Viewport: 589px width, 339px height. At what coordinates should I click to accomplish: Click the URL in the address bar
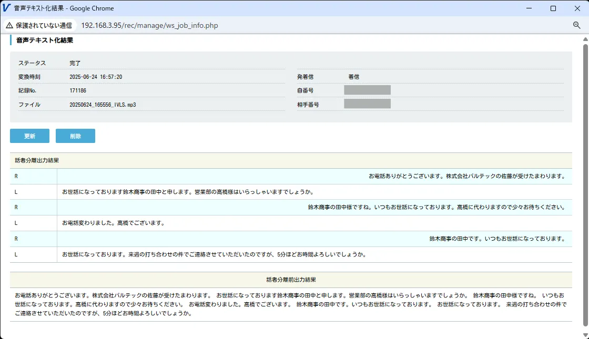[x=149, y=25]
